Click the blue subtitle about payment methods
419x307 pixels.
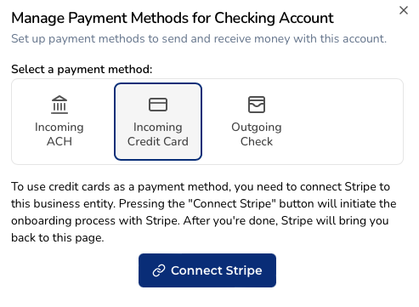click(199, 39)
